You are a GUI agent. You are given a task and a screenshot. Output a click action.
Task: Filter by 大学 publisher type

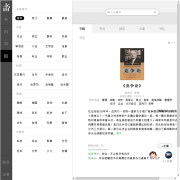[x=34, y=151]
